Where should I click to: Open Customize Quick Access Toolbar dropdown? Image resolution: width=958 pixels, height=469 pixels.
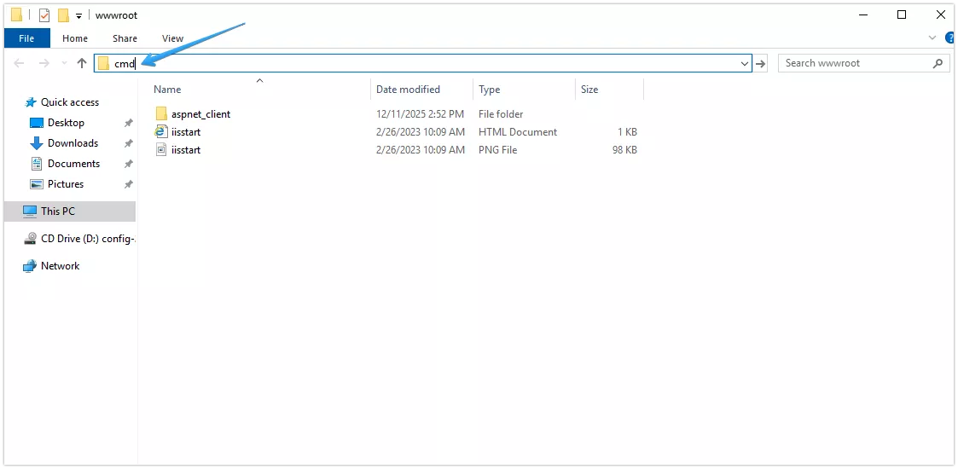coord(78,16)
